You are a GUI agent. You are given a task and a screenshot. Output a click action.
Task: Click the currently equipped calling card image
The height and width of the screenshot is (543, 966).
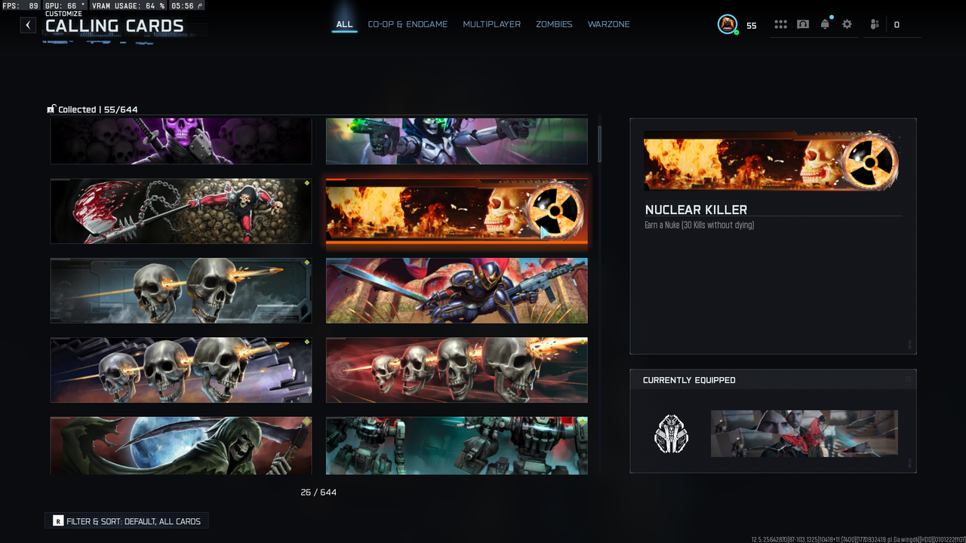(804, 434)
